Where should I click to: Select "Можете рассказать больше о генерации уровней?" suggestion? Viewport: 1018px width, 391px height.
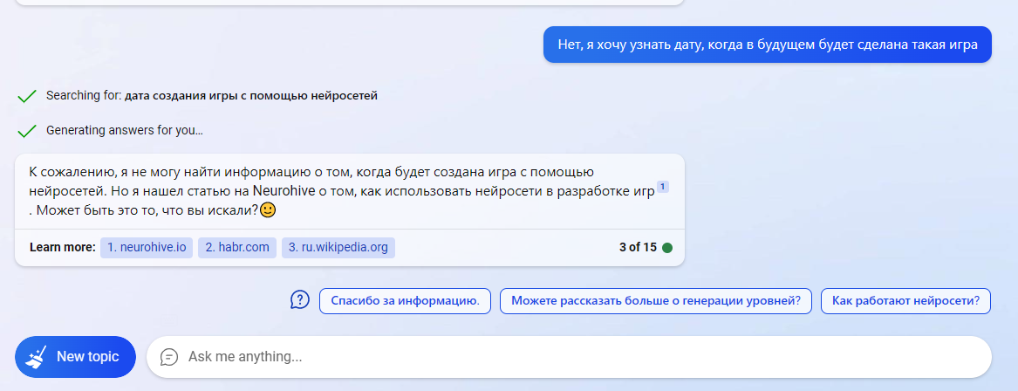coord(656,301)
